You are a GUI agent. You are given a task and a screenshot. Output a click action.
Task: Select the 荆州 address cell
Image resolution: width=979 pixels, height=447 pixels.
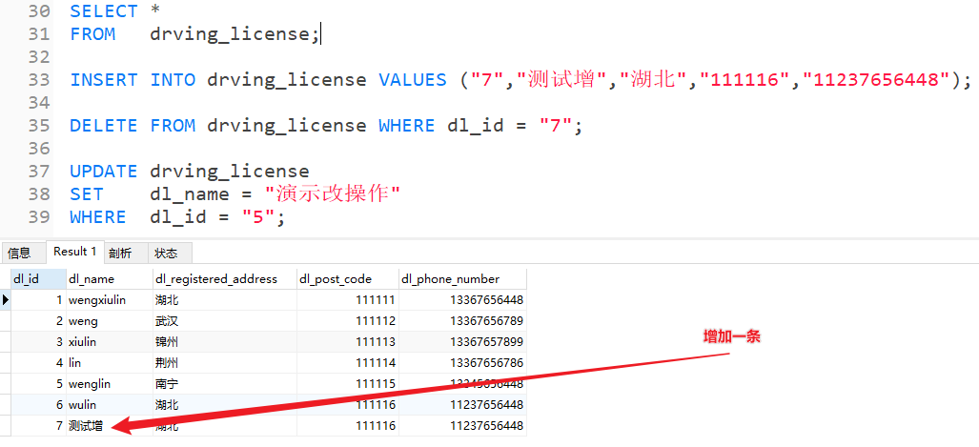click(x=225, y=363)
